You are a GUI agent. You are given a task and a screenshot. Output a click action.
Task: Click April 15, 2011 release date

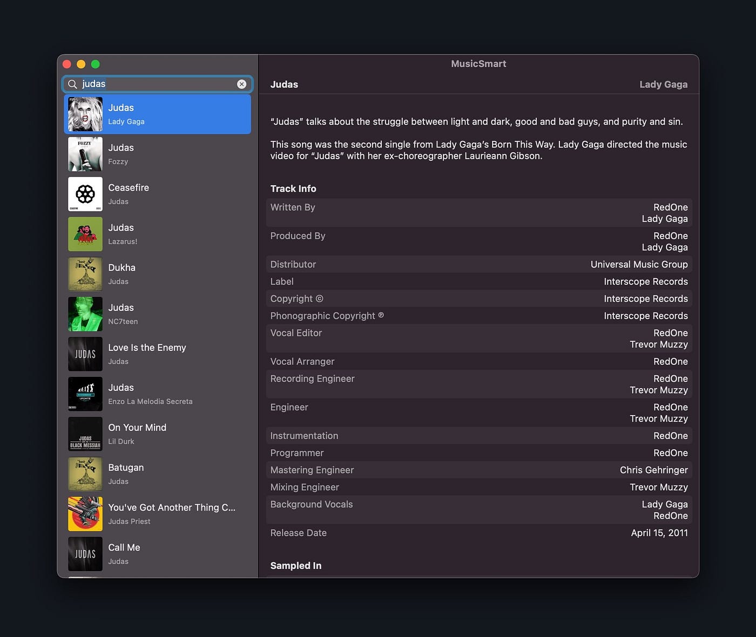[x=659, y=533]
